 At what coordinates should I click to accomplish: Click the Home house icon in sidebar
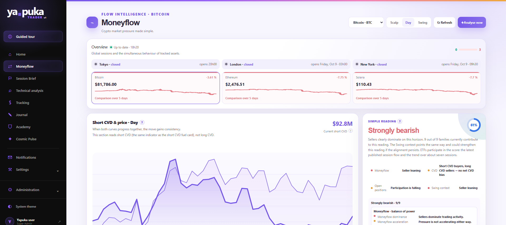click(10, 54)
